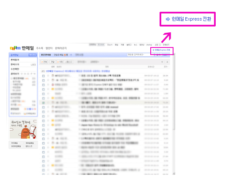The image size is (225, 187).
Task: Open the 주소록 address book menu
Action: tap(40, 48)
